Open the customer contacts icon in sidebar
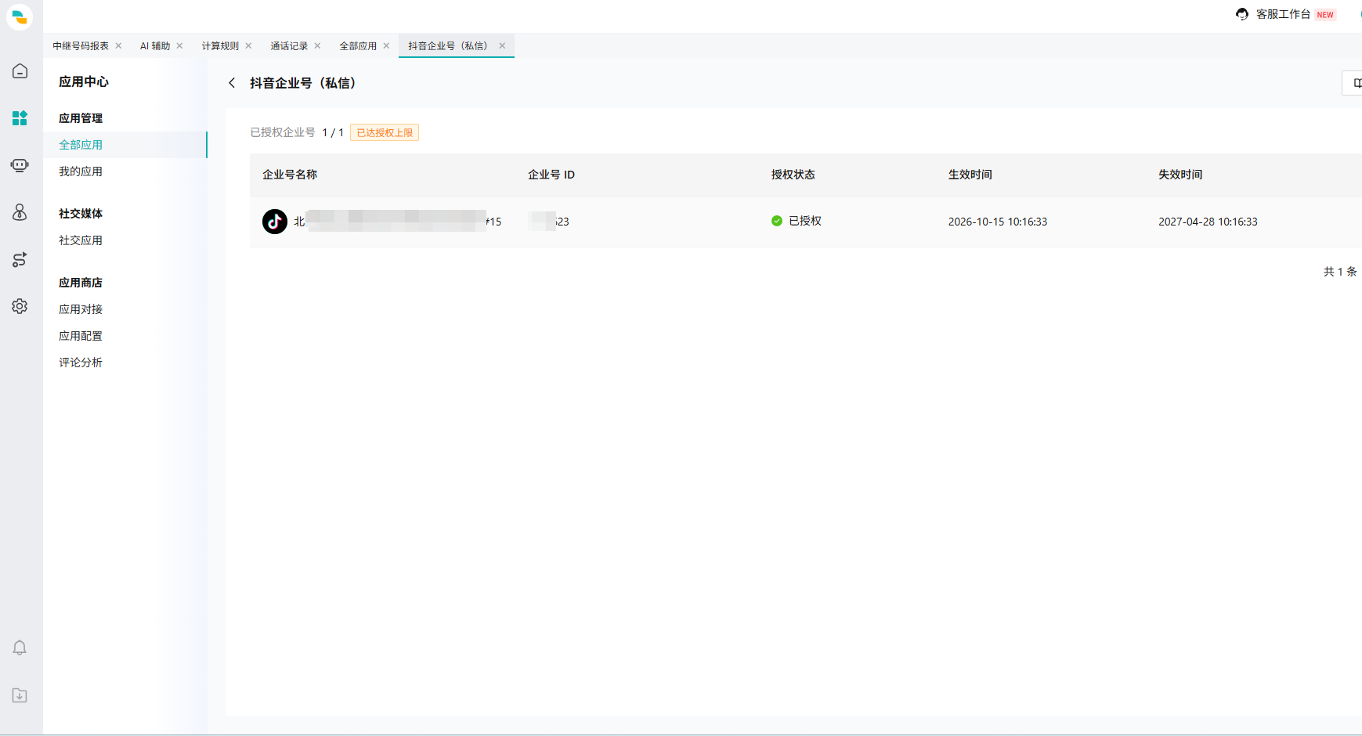Viewport: 1362px width, 736px height. click(x=20, y=212)
